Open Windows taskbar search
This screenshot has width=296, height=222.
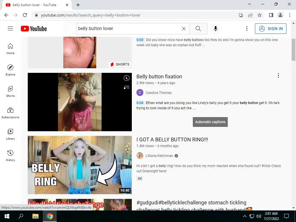(21, 216)
